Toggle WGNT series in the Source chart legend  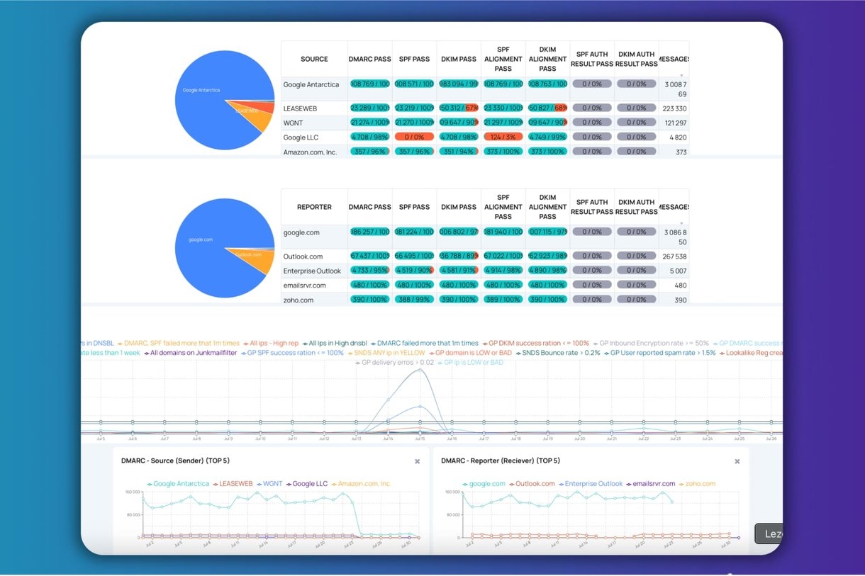(269, 484)
